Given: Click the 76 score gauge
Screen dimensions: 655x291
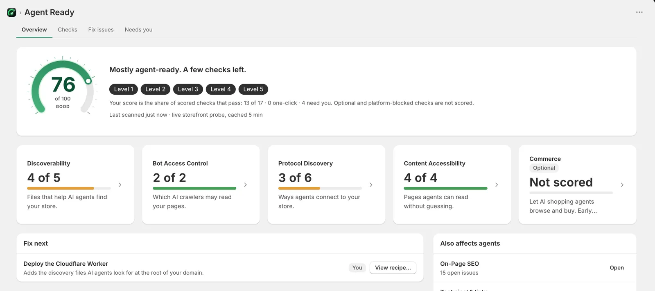Looking at the screenshot, I should (x=63, y=85).
